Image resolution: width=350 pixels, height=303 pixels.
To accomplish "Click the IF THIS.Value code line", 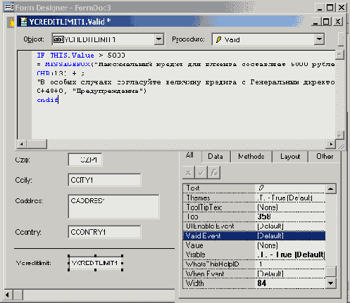I will click(81, 56).
